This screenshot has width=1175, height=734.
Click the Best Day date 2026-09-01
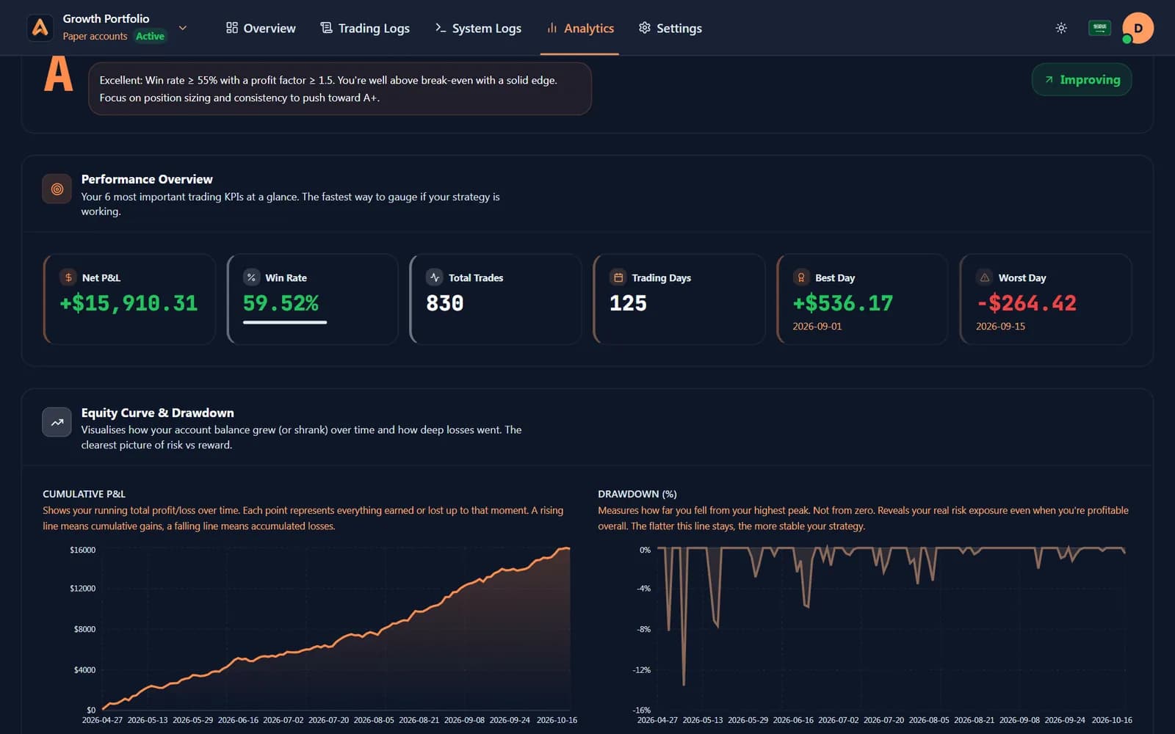817,327
